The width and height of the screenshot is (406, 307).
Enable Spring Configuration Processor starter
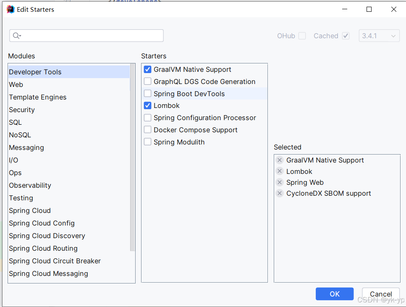click(x=148, y=118)
